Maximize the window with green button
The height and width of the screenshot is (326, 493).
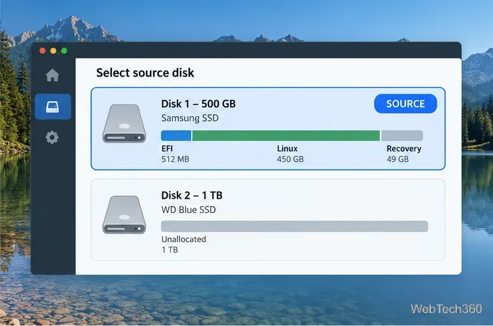coord(64,51)
